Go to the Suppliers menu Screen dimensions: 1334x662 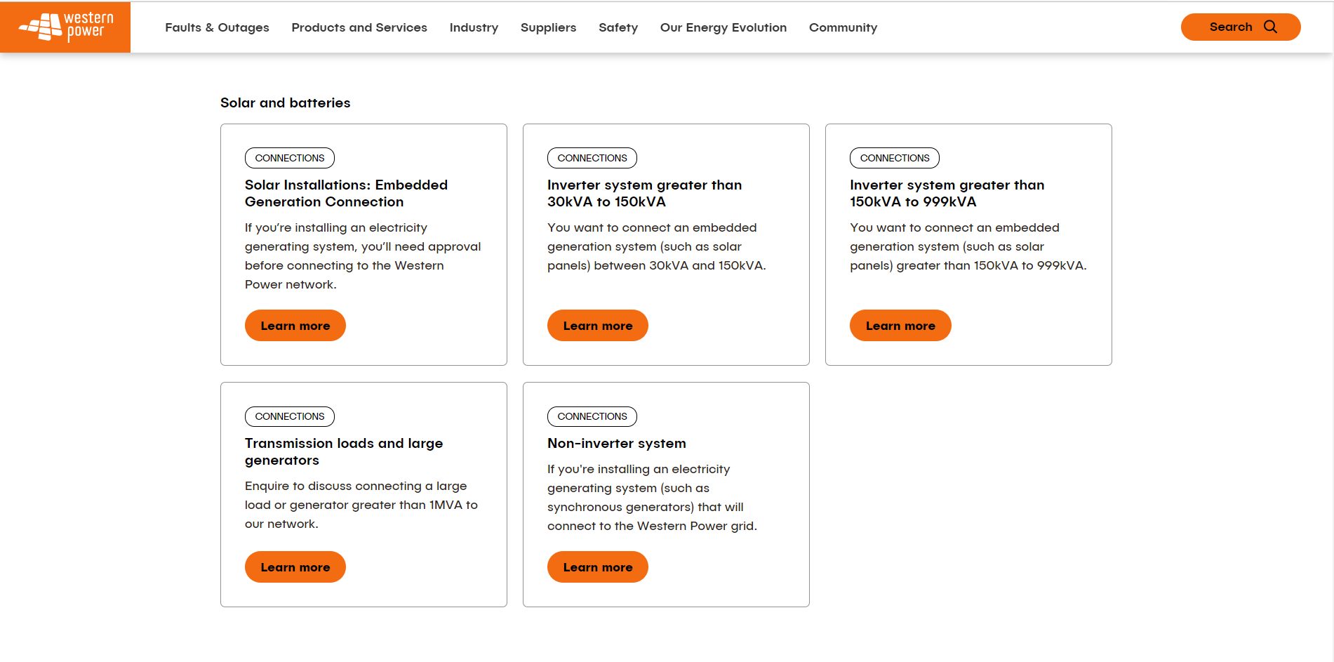click(548, 27)
